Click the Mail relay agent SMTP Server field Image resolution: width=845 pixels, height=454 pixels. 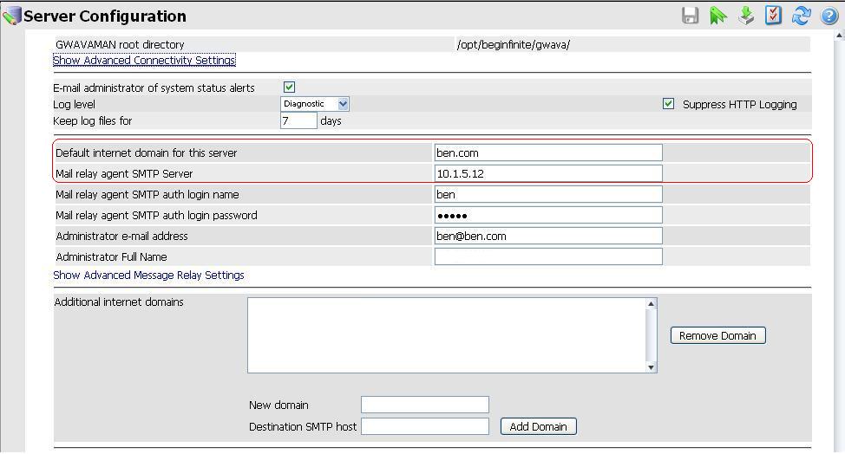point(548,173)
